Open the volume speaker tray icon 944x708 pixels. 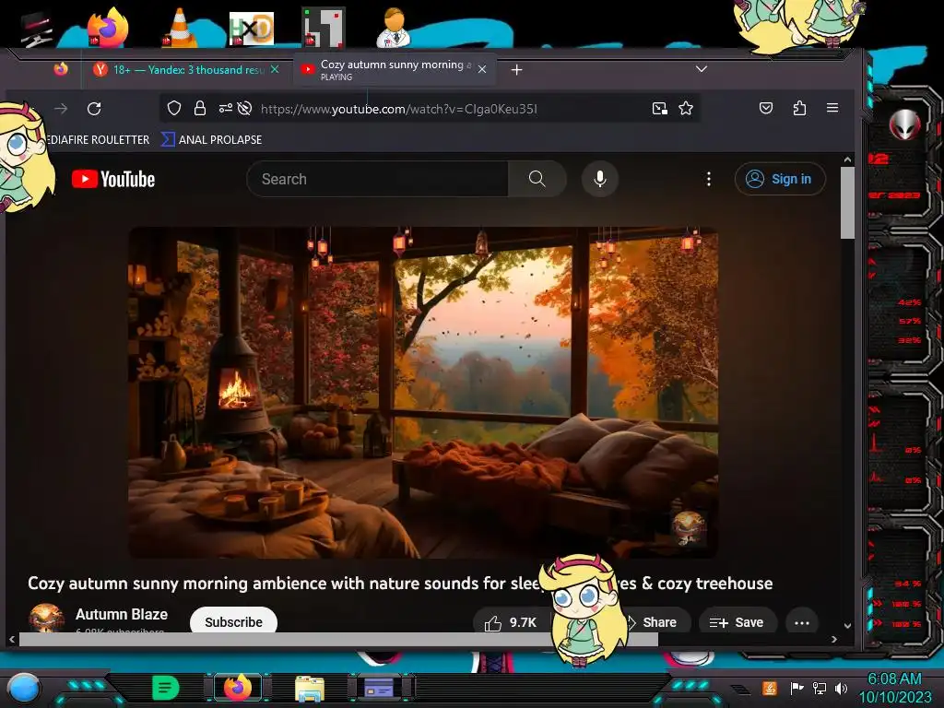(x=841, y=688)
